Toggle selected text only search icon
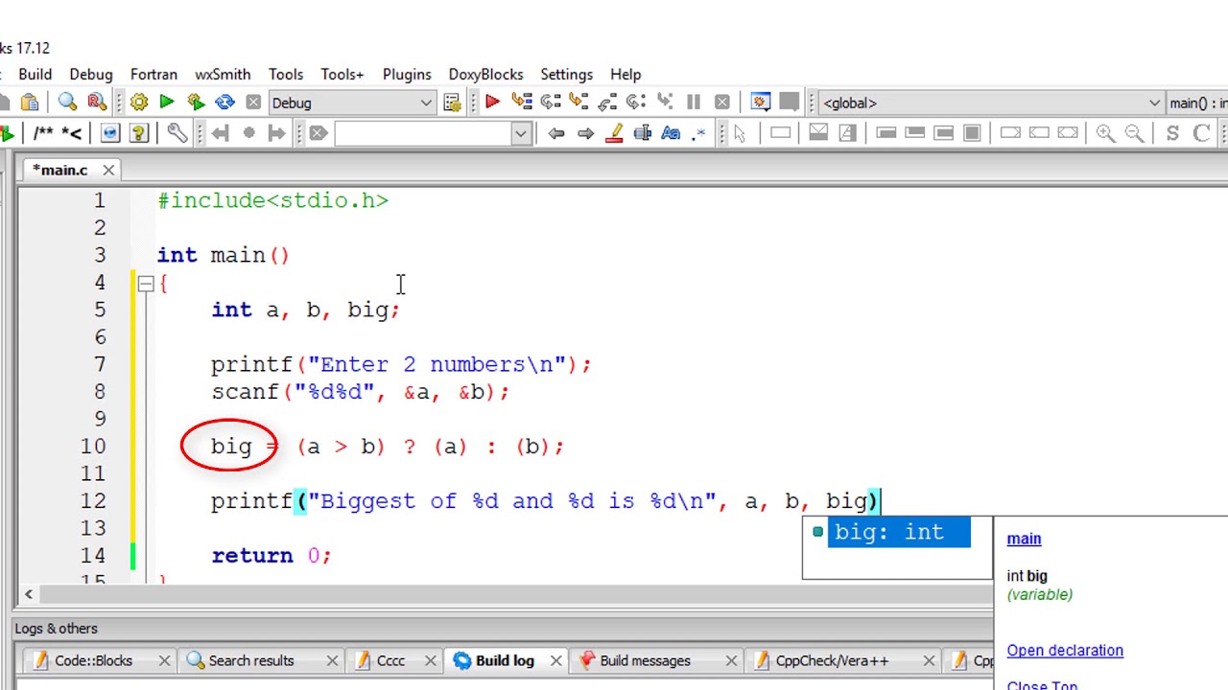This screenshot has width=1228, height=690. click(642, 133)
